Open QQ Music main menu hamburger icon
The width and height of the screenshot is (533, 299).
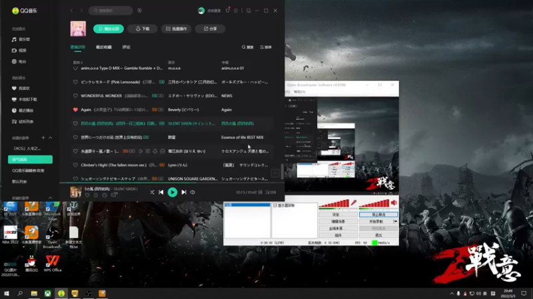pyautogui.click(x=236, y=11)
